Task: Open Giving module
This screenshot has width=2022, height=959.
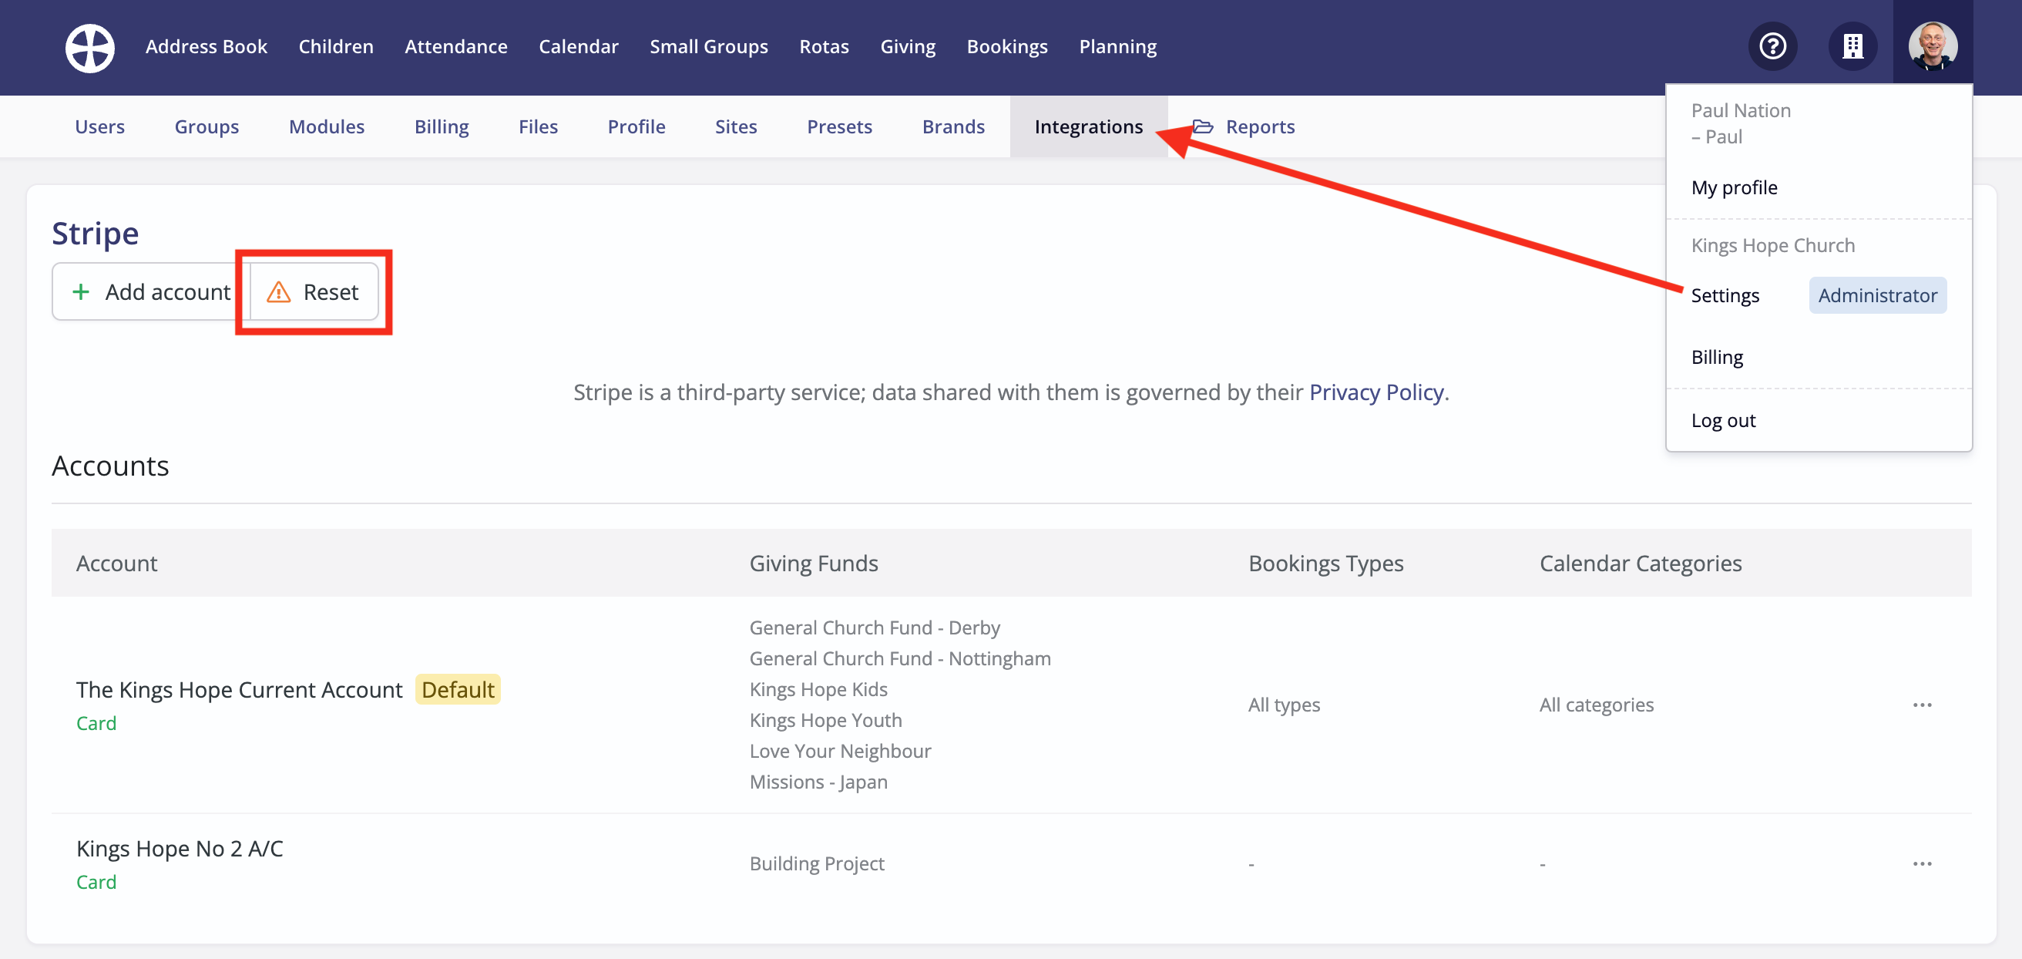Action: (x=909, y=46)
